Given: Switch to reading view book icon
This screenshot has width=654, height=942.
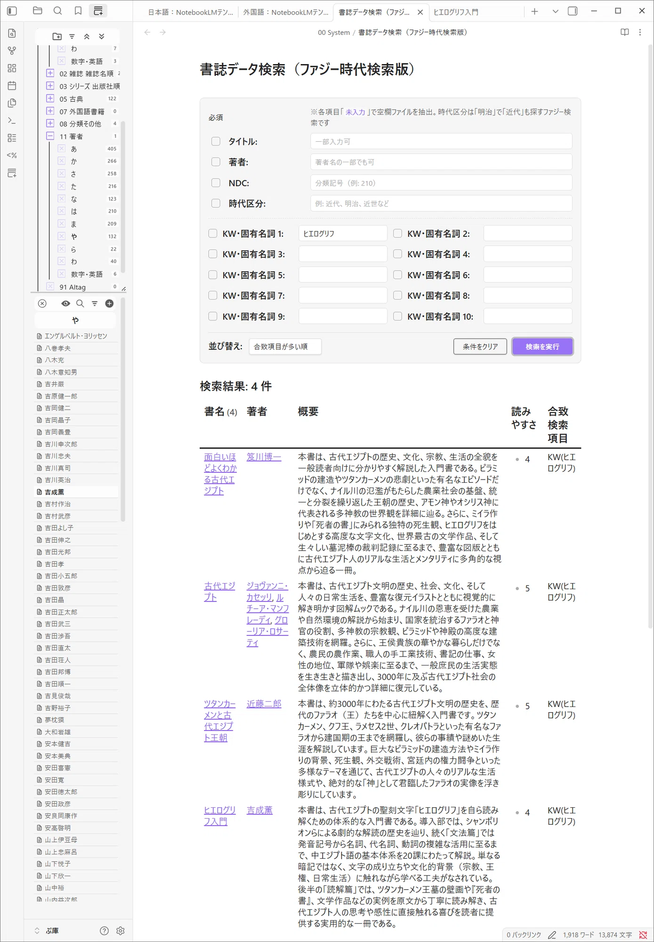Looking at the screenshot, I should point(625,32).
